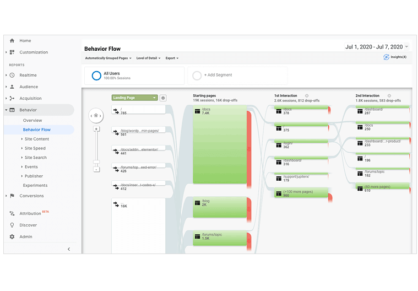
Task: Click /docs starting page green bar
Action: tap(220, 144)
